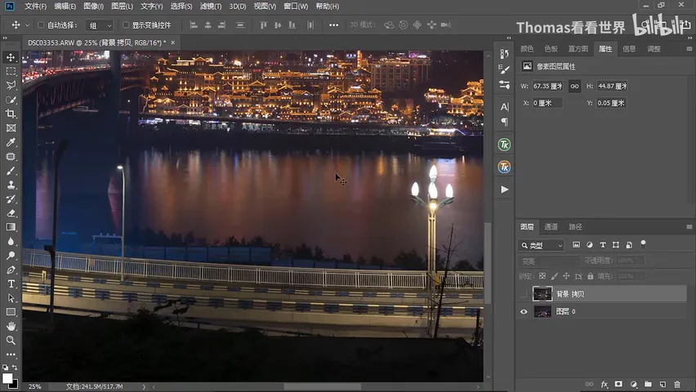696x392 pixels.
Task: Open the Actions play-button panel icon
Action: (504, 189)
